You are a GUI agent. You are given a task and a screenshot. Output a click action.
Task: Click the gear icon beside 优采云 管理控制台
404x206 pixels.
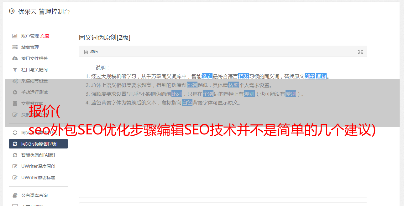[12, 11]
